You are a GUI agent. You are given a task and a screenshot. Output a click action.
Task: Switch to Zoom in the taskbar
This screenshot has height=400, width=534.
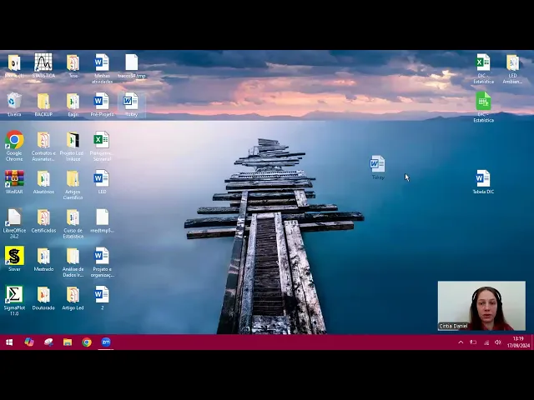(106, 342)
